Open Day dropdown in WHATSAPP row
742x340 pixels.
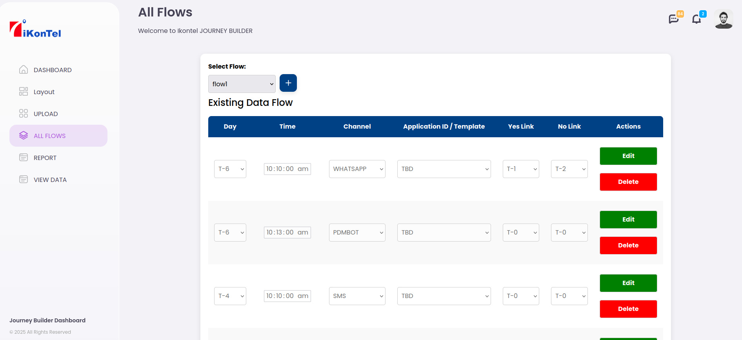[x=230, y=169]
